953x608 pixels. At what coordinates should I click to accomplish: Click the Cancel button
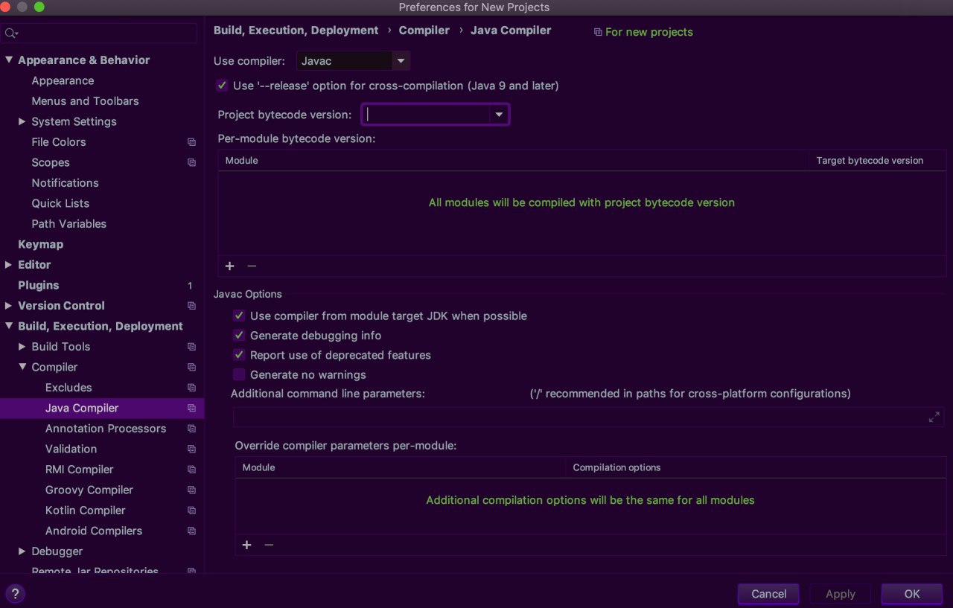(x=768, y=593)
